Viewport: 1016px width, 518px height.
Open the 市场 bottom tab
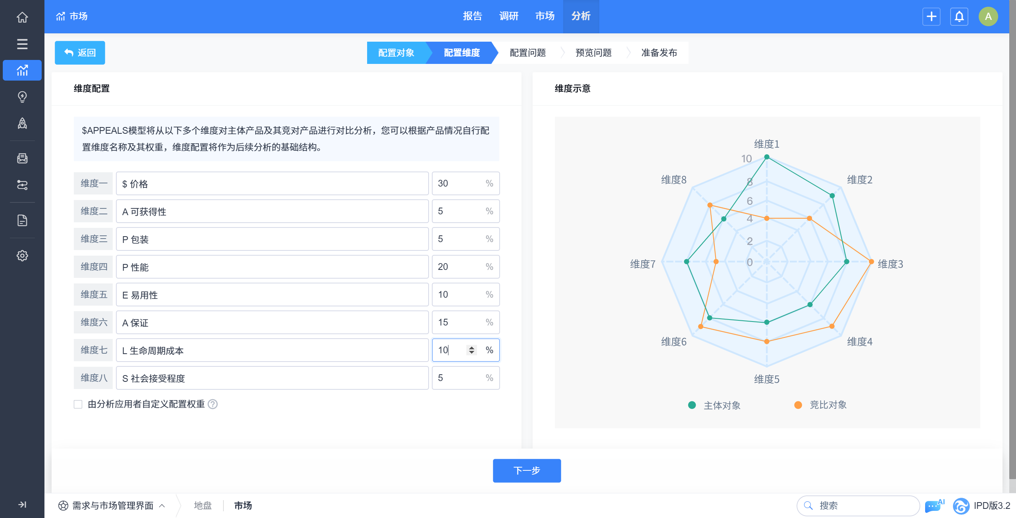(x=243, y=506)
